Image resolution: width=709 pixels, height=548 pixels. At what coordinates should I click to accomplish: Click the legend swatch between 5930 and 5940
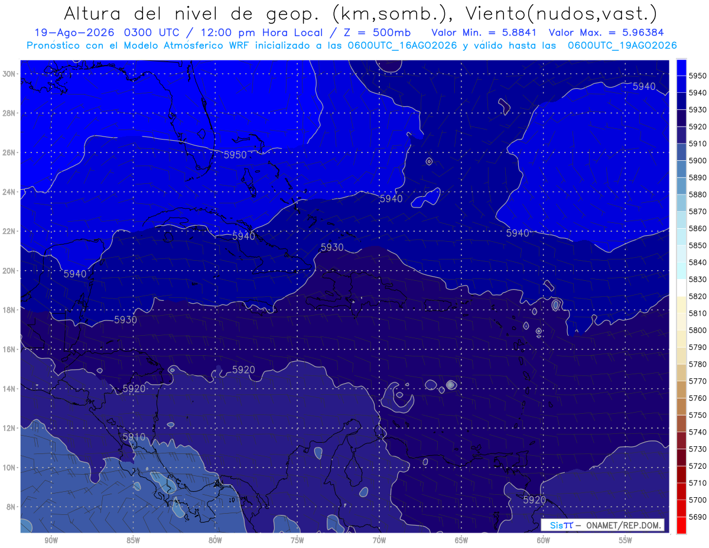681,101
